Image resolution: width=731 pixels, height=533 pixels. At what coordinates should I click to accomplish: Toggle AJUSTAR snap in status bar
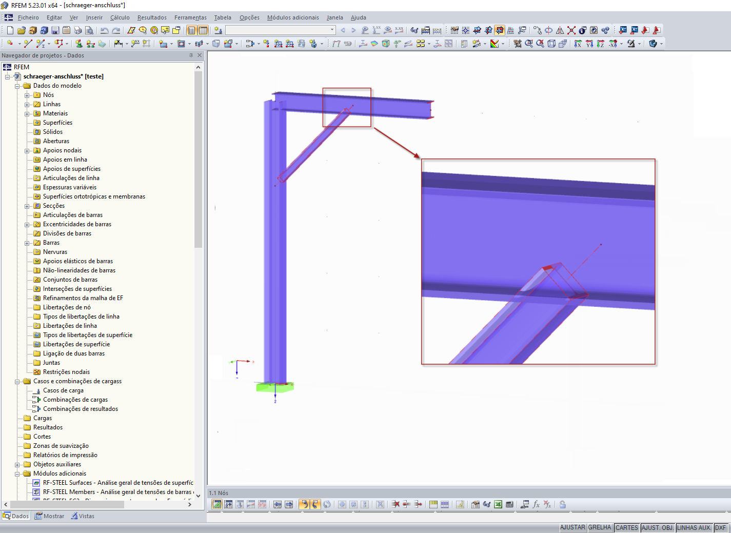point(572,527)
